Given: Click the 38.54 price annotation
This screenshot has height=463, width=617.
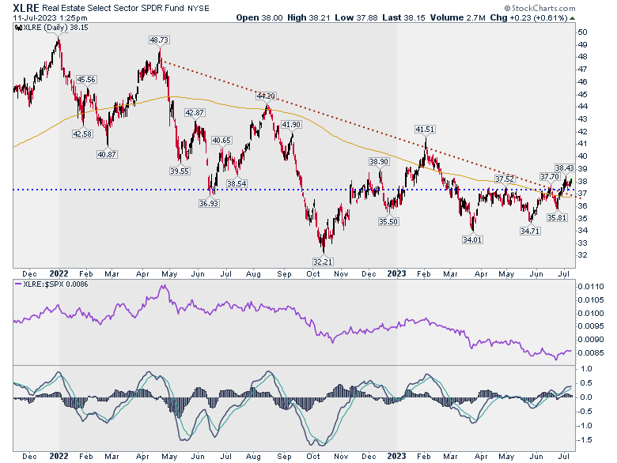Looking at the screenshot, I should coord(237,183).
